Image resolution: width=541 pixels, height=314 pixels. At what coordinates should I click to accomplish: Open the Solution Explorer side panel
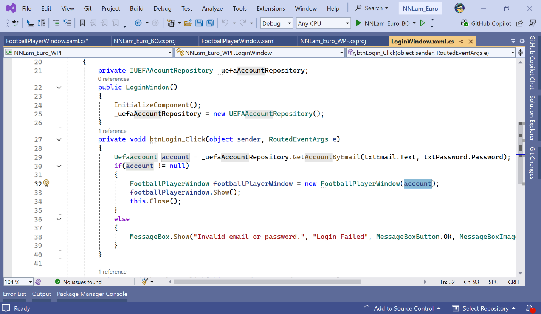(x=532, y=118)
